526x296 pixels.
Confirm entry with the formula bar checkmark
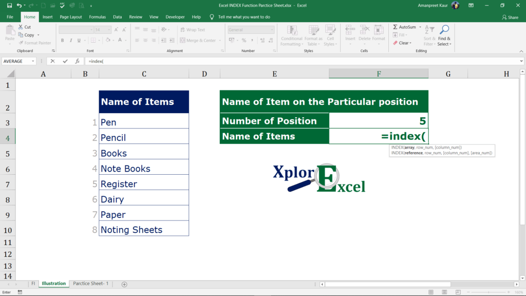click(65, 61)
